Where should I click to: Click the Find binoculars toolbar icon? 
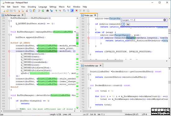[48, 11]
